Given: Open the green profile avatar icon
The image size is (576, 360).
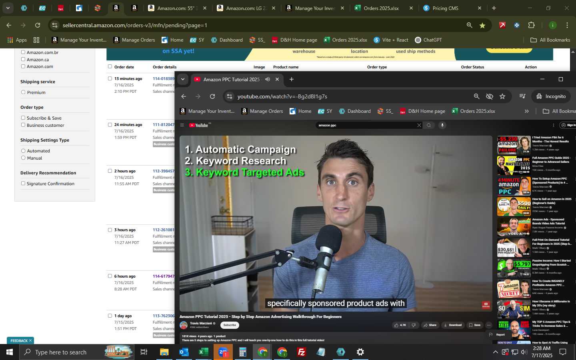Looking at the screenshot, I should 553,25.
